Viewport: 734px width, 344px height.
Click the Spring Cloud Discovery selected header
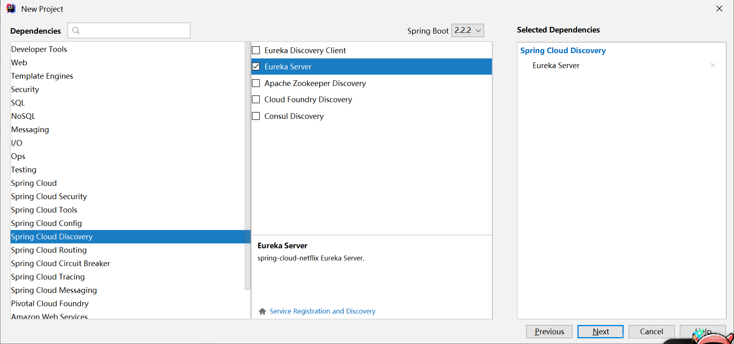pos(563,50)
